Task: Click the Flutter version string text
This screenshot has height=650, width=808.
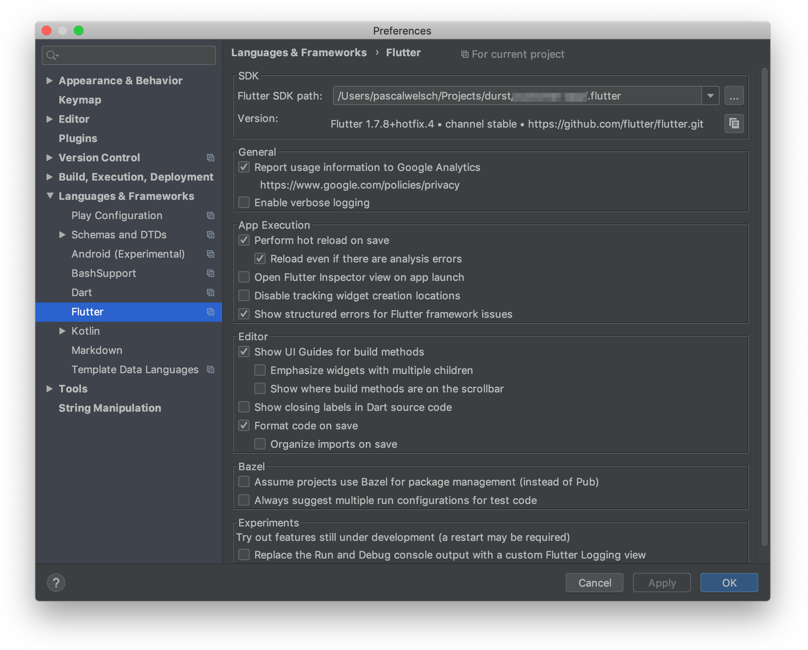Action: click(517, 124)
